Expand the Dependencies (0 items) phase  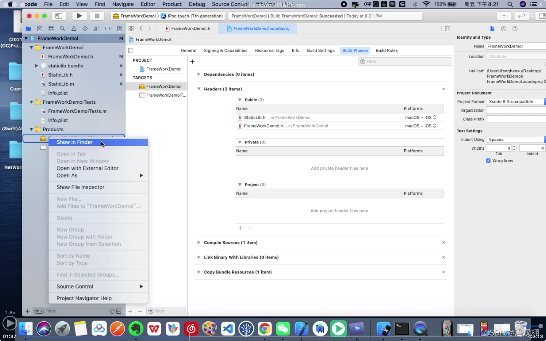199,74
